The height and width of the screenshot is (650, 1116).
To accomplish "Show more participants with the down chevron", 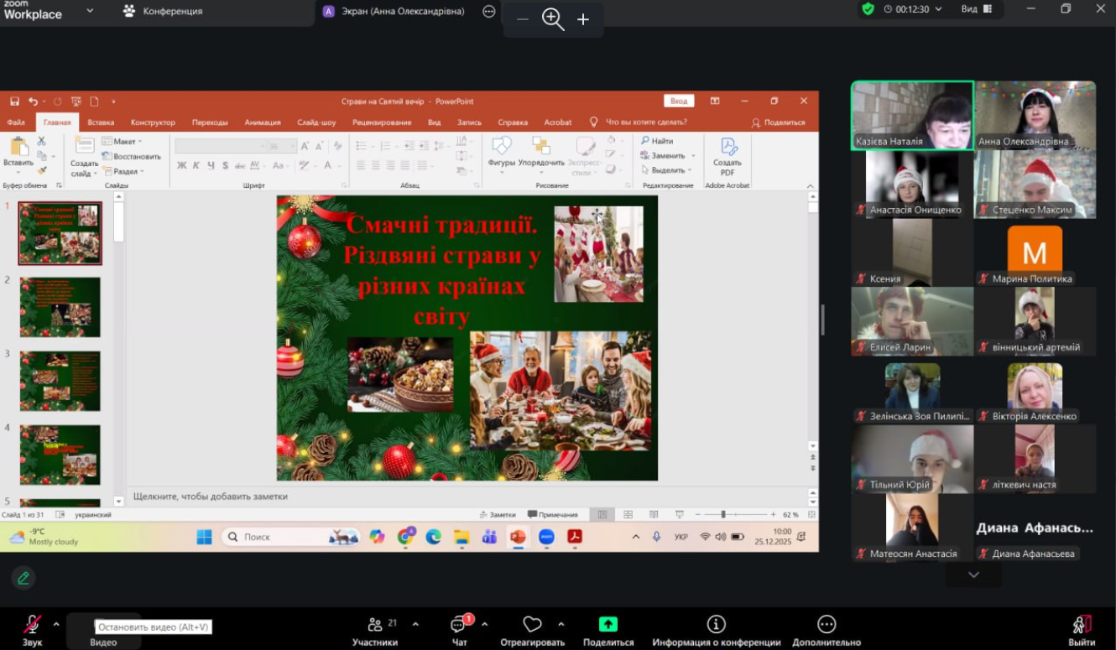I will click(973, 575).
